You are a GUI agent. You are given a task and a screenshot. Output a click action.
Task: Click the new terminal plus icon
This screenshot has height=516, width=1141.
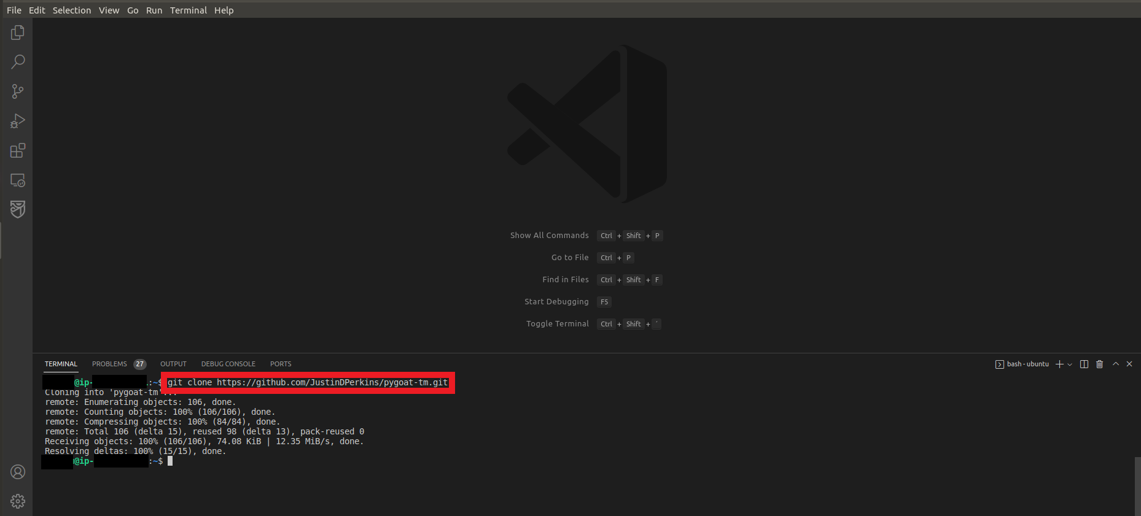(x=1059, y=364)
